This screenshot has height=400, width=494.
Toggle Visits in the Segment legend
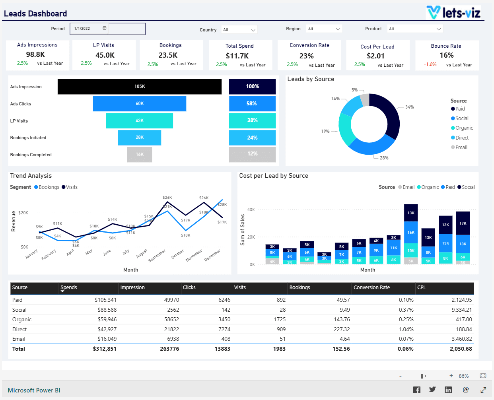(69, 187)
